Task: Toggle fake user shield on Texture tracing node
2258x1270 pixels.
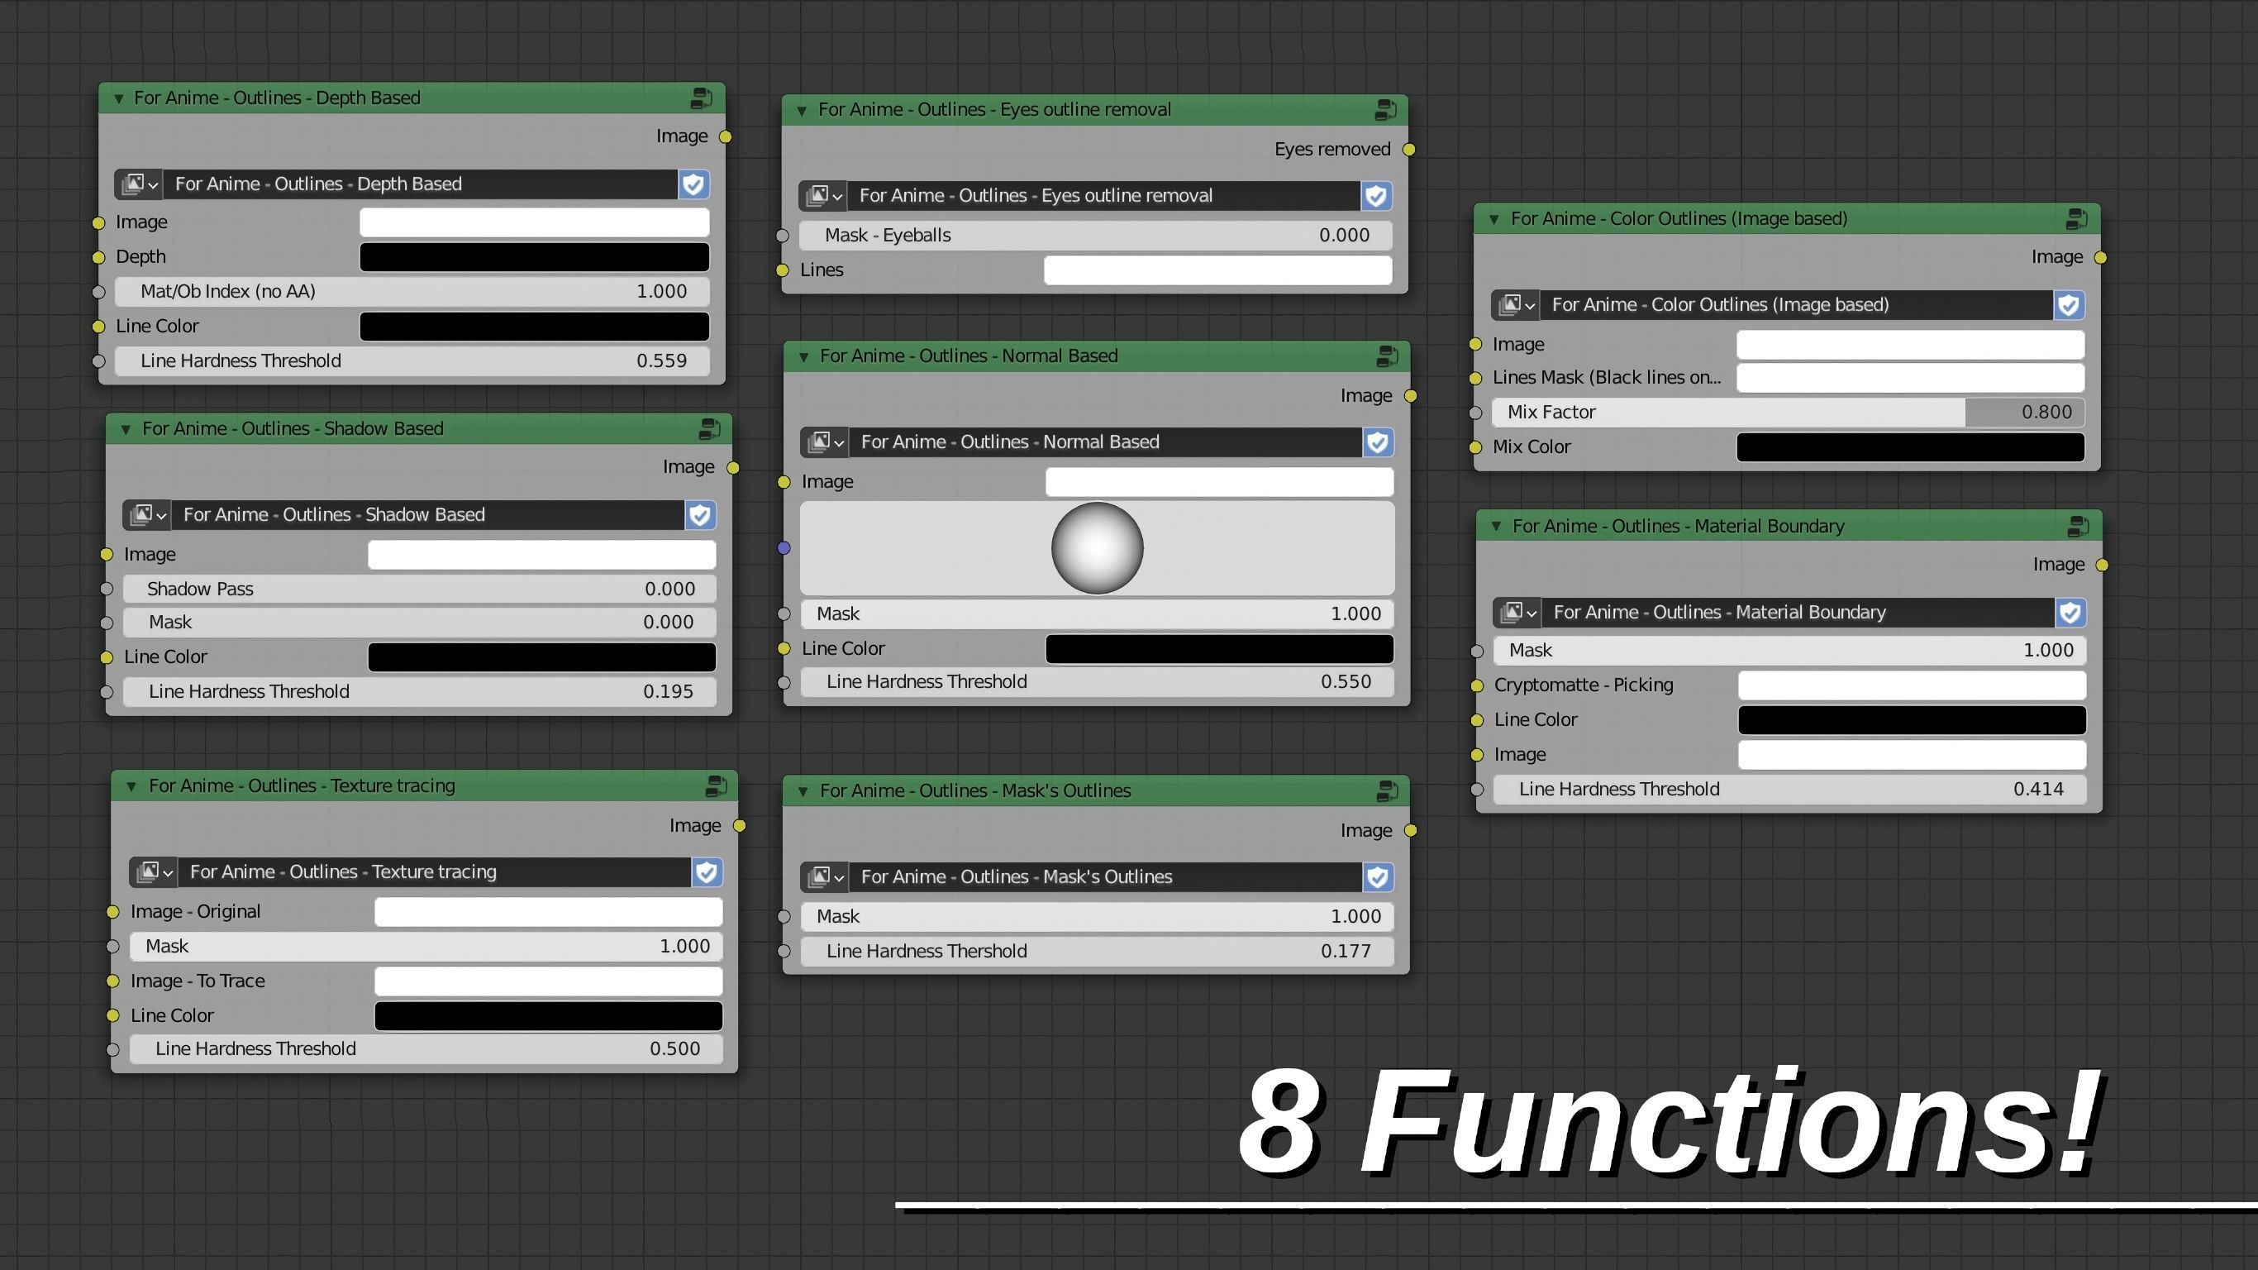Action: click(707, 871)
